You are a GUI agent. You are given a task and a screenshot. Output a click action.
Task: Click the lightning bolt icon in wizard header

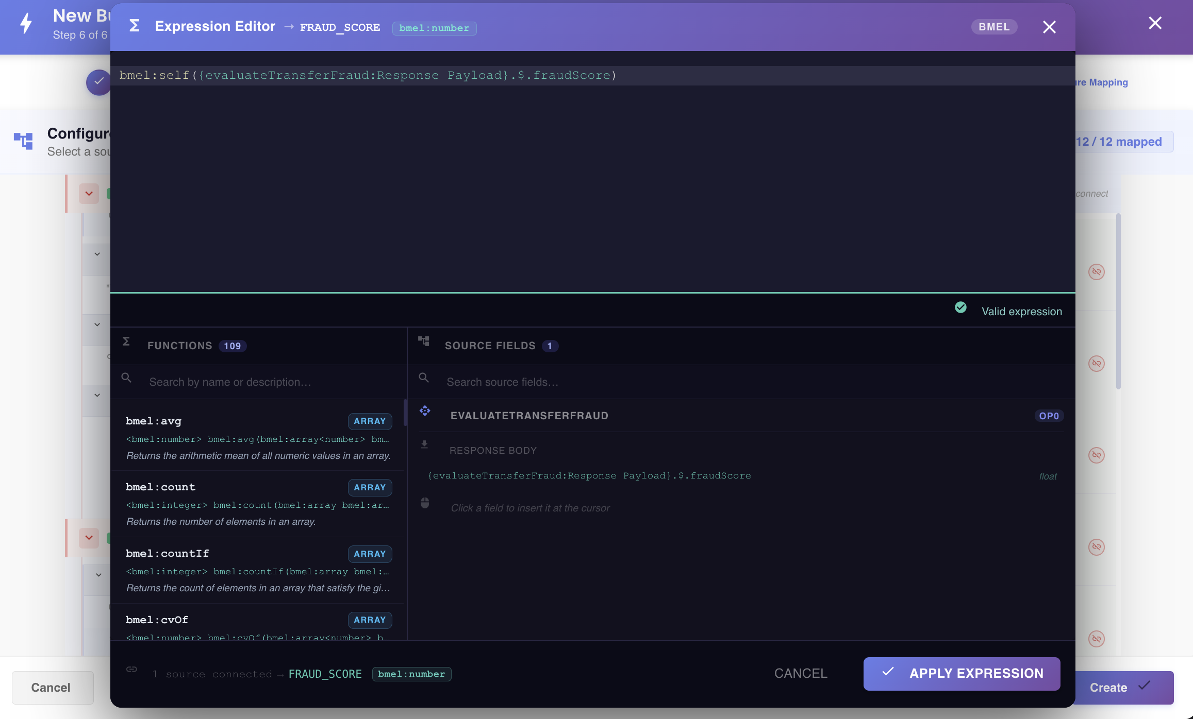(26, 23)
